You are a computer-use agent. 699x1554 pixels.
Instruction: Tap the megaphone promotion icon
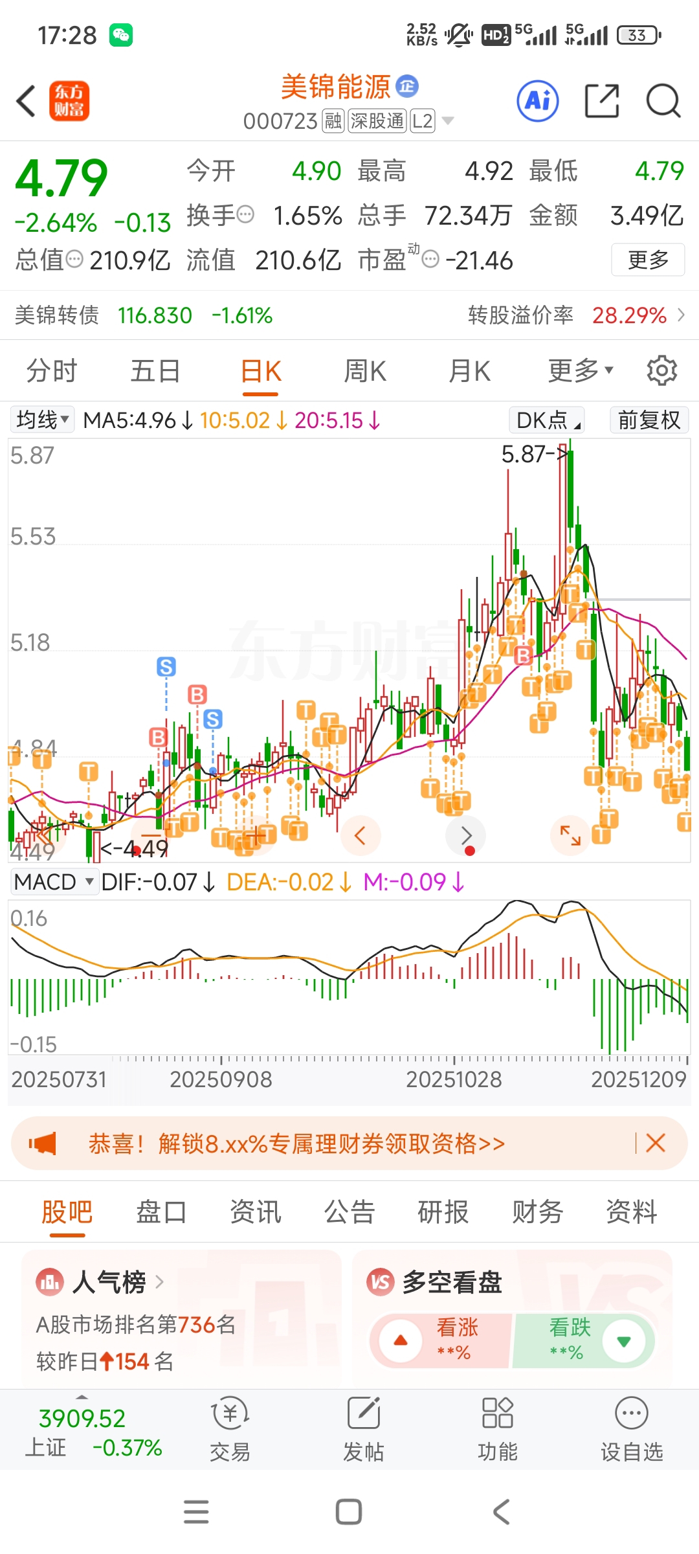point(43,1143)
